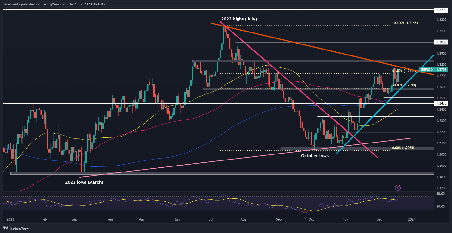Click the 1.2900 price axis label

(x=441, y=54)
